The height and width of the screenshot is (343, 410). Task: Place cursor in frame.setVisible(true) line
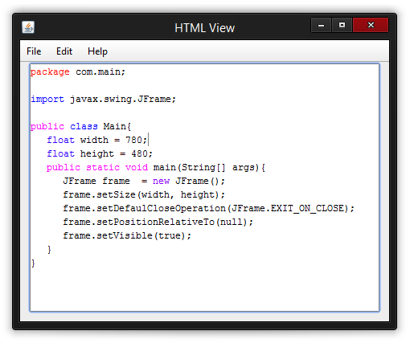tap(127, 235)
